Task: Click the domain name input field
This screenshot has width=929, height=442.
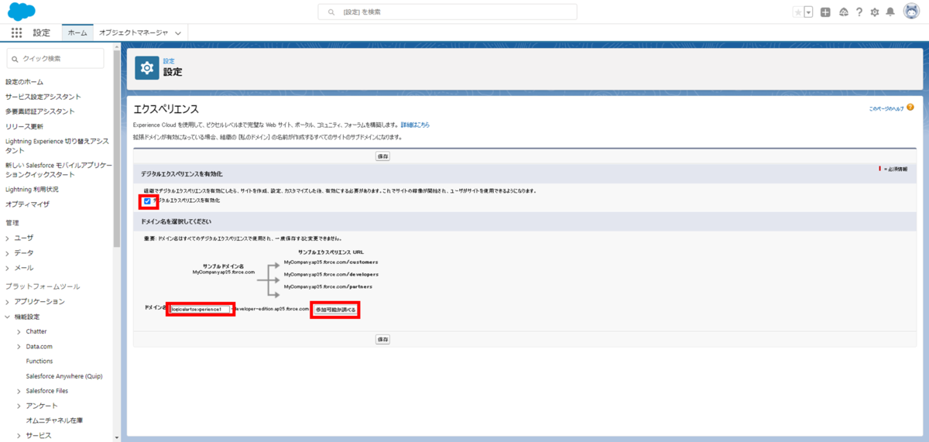Action: [200, 309]
